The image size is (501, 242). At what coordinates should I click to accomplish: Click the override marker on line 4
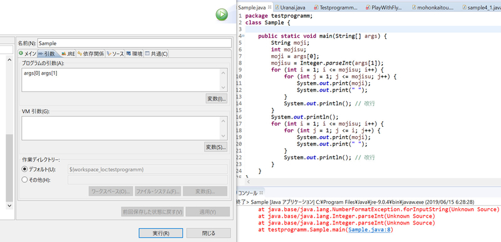click(x=244, y=36)
